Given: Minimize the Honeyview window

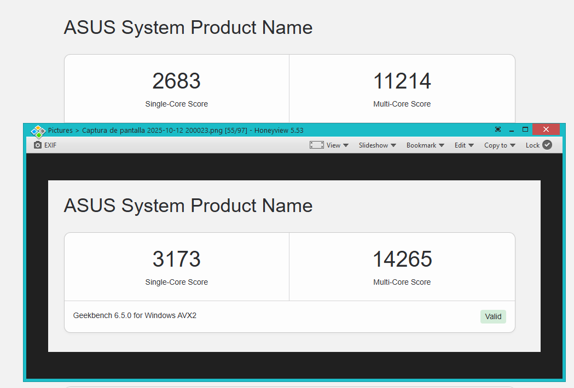Looking at the screenshot, I should point(512,130).
